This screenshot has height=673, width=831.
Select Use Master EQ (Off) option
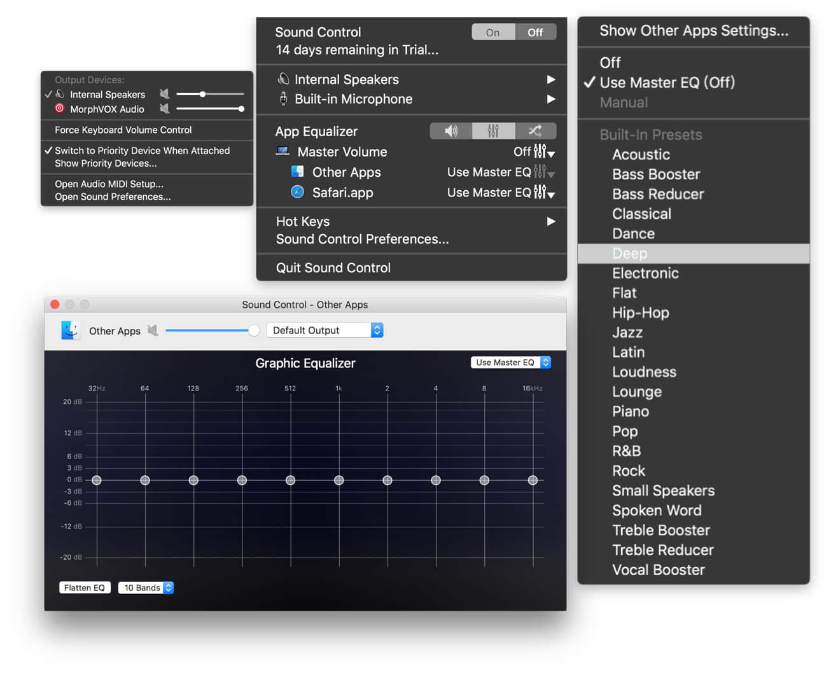click(667, 83)
